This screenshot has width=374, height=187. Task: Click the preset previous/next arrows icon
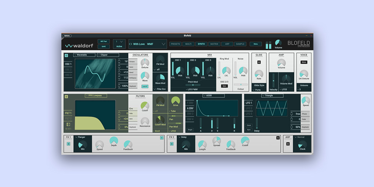click(131, 44)
